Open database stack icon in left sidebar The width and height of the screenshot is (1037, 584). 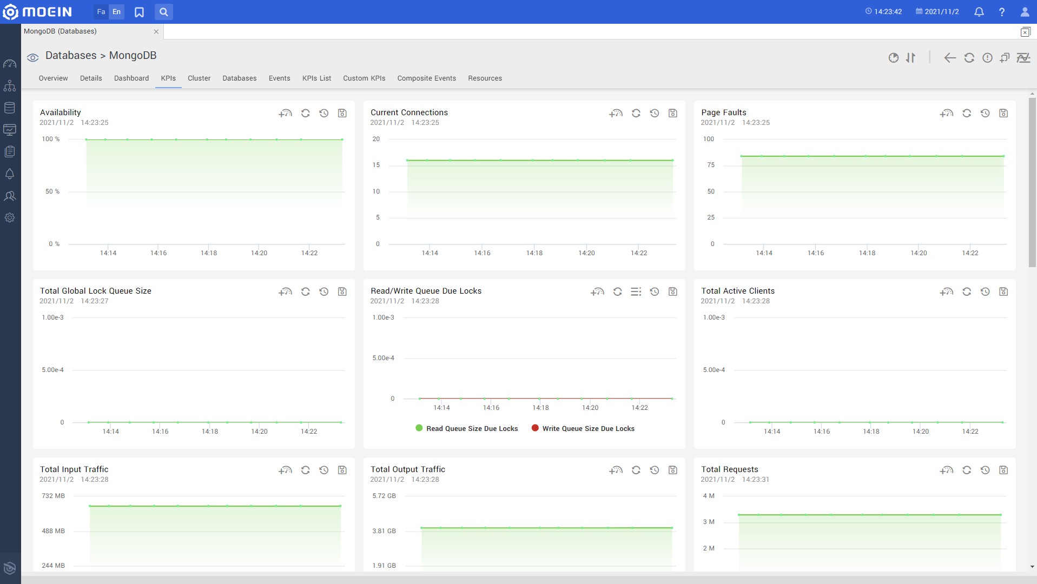tap(10, 108)
